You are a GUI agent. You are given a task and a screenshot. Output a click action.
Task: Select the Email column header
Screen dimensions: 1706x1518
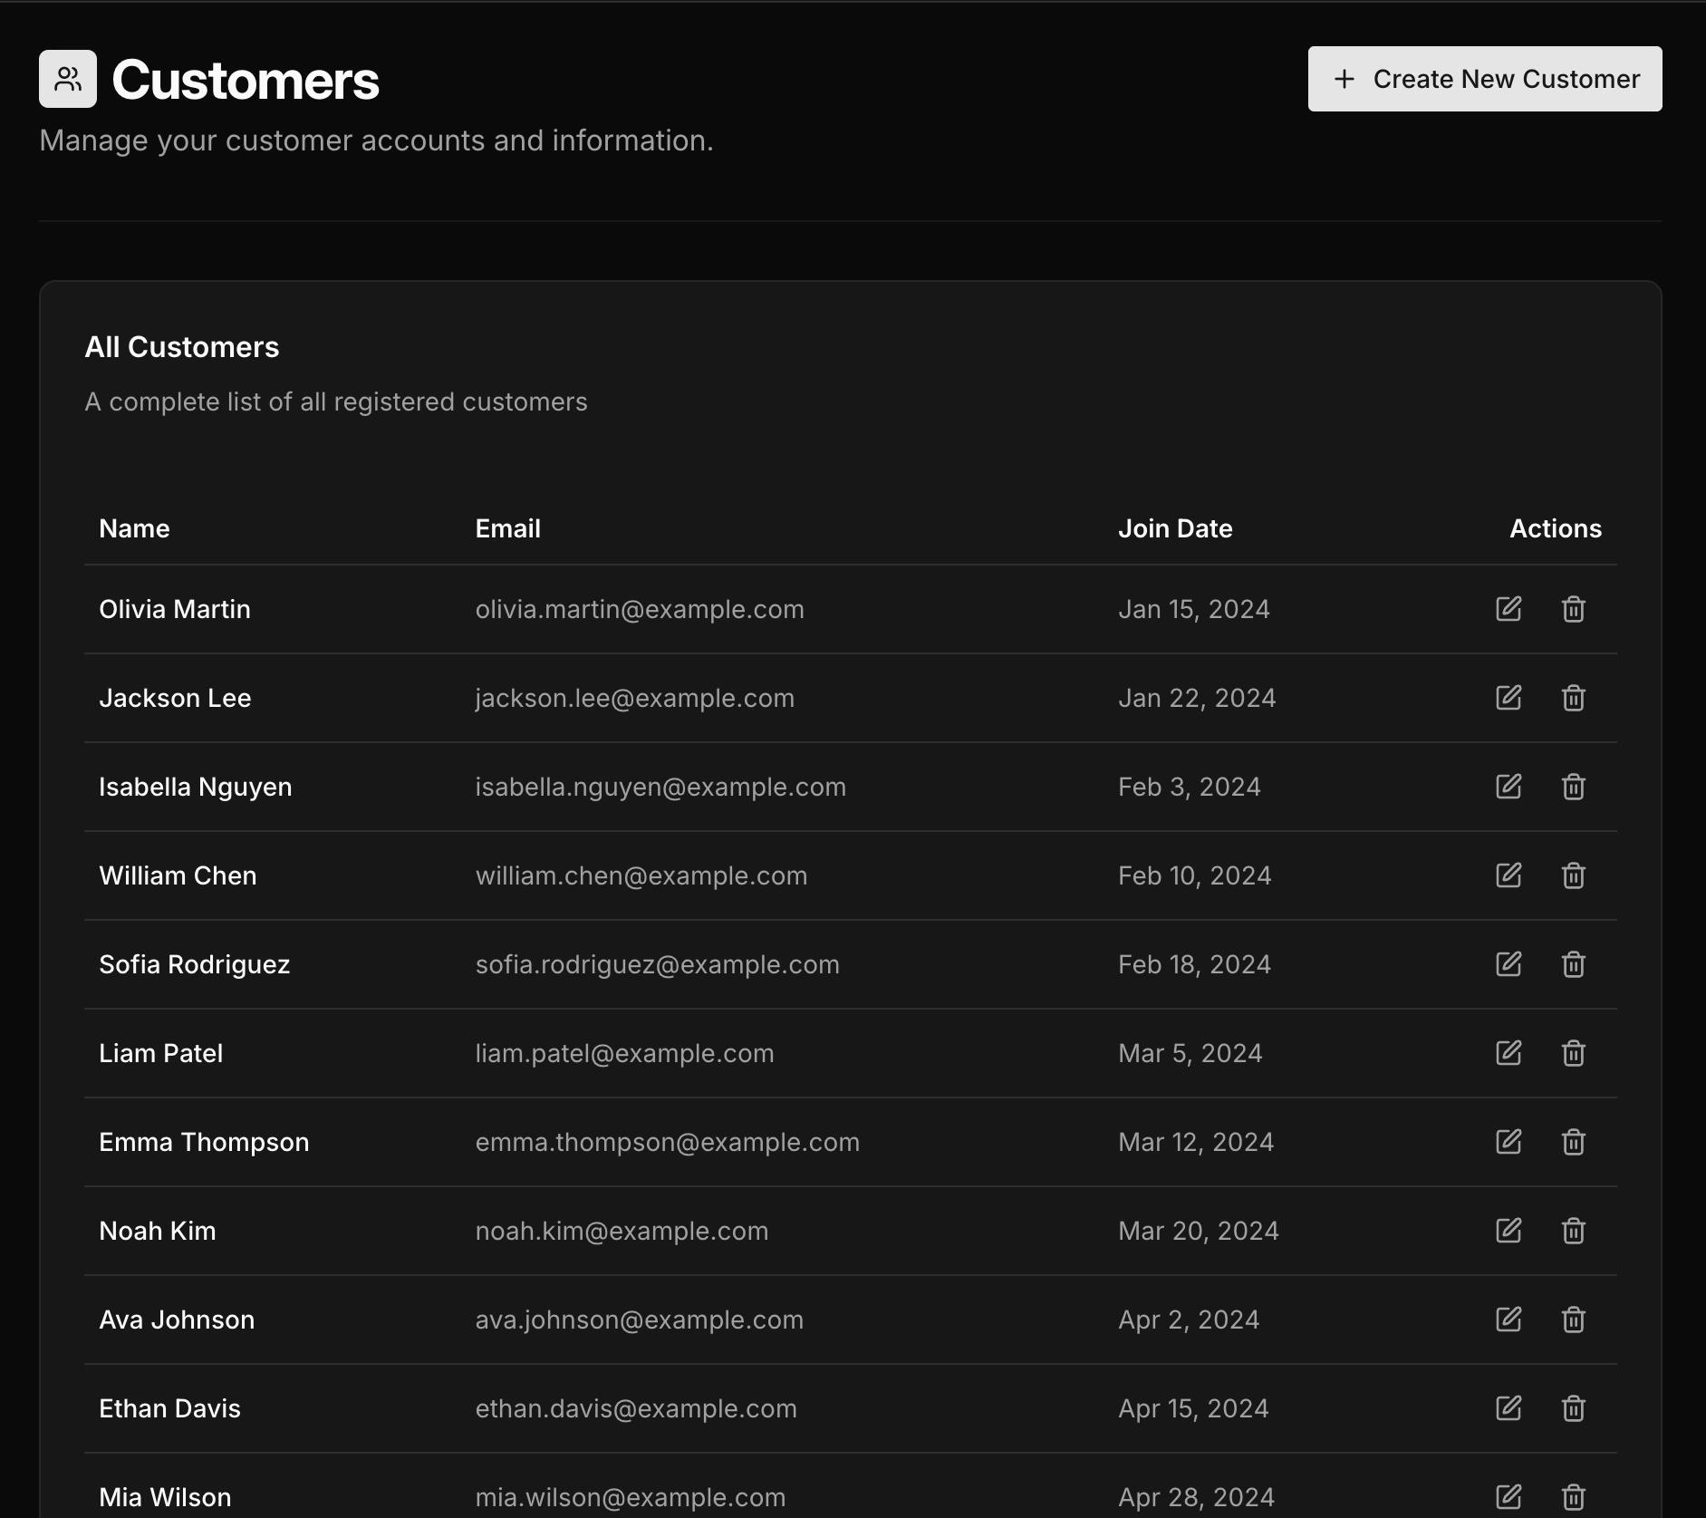coord(508,528)
